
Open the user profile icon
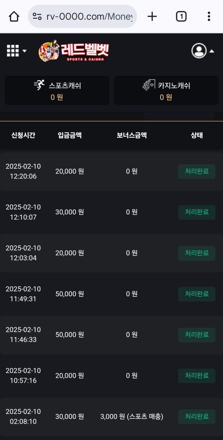point(199,51)
